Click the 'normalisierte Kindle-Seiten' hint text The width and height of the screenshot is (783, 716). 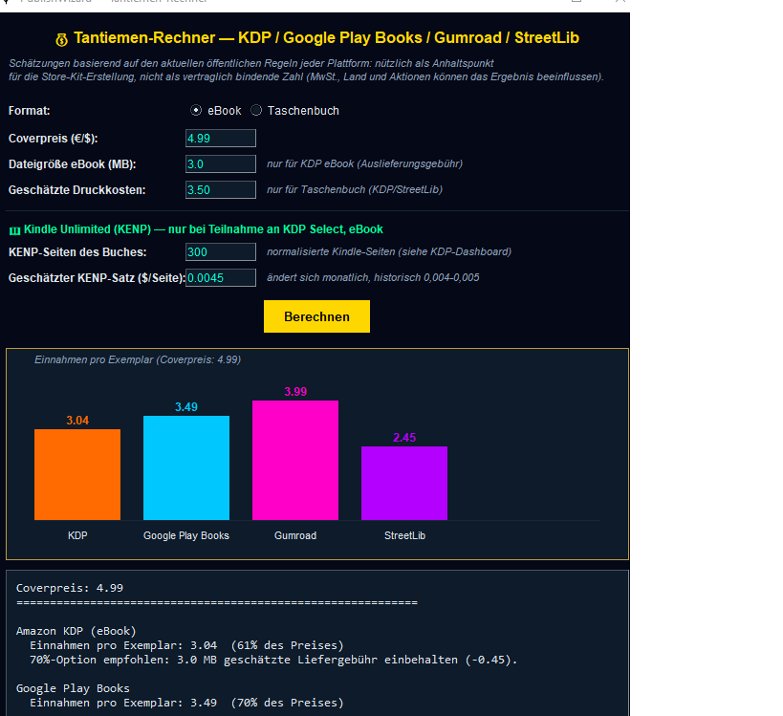(389, 251)
